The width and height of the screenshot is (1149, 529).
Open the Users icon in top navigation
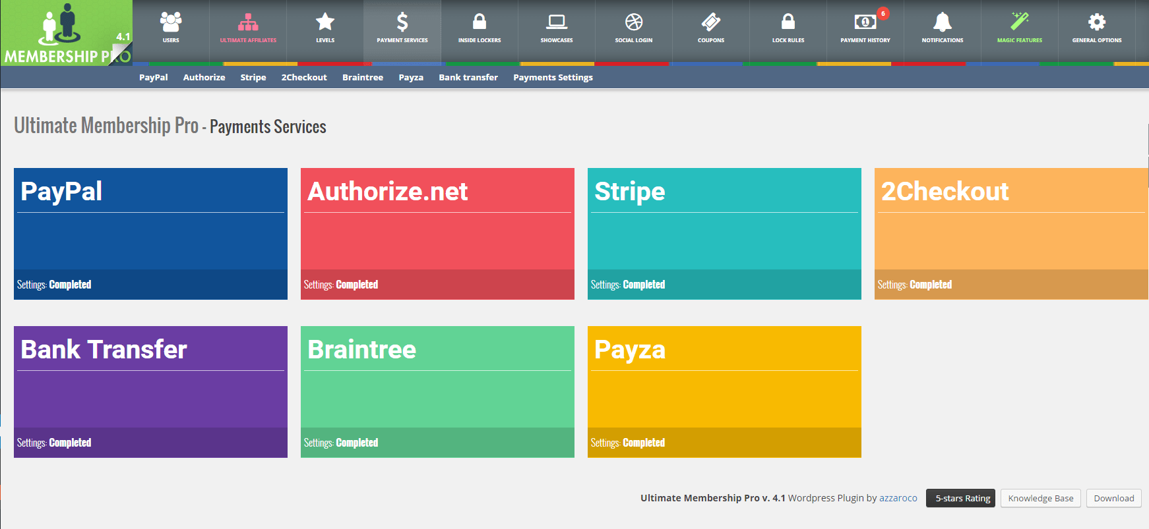[171, 23]
